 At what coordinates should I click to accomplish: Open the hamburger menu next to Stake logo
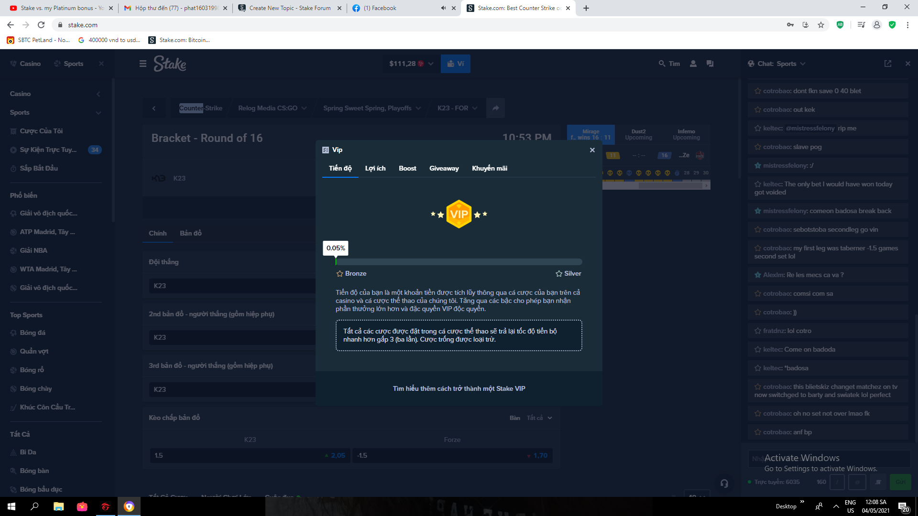click(142, 64)
